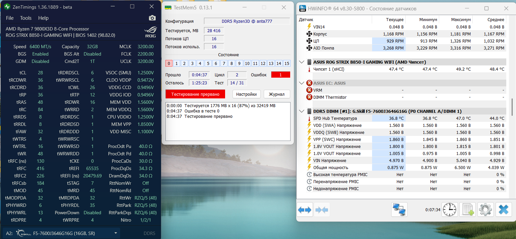Click the clock icon for Высокая температура PMIC
Screen dimensions: 516x239
tap(309, 174)
